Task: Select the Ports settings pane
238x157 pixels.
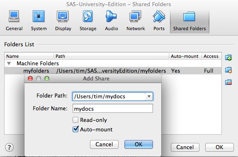Action: 159,21
